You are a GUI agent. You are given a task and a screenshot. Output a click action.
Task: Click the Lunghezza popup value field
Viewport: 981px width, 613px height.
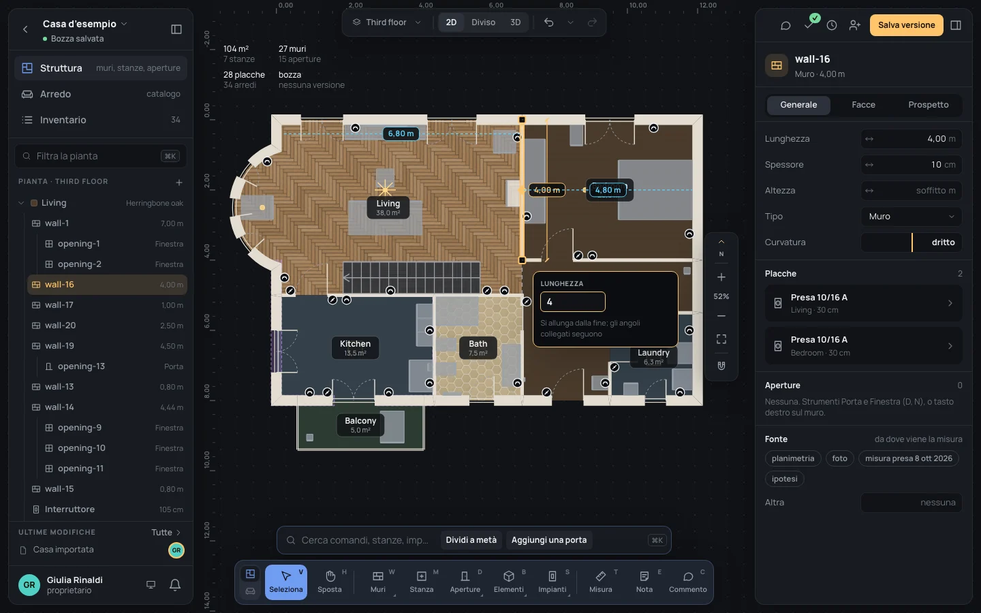pos(573,302)
